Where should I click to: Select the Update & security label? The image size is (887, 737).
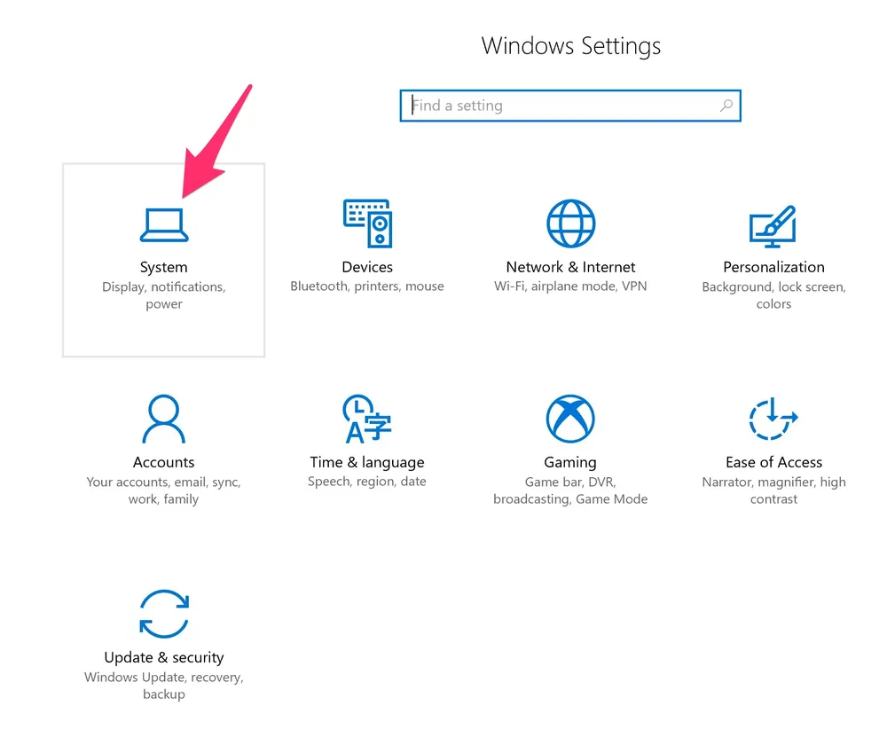pyautogui.click(x=164, y=658)
